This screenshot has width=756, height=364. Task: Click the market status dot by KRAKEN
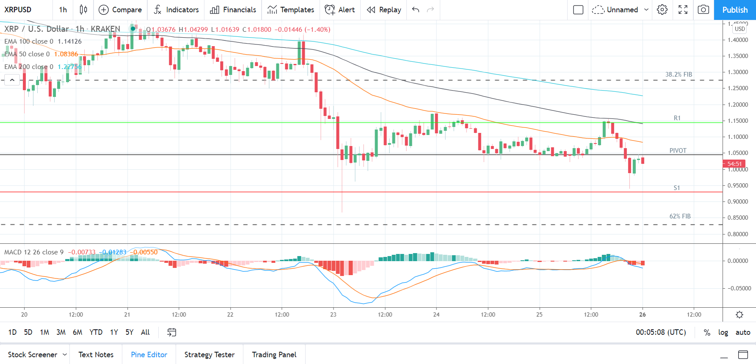pyautogui.click(x=133, y=29)
